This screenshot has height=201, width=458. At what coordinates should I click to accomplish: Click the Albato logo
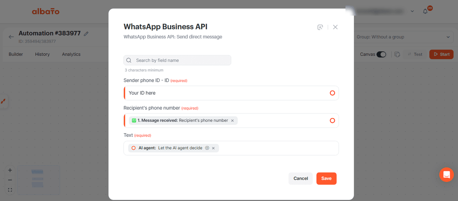(x=45, y=11)
